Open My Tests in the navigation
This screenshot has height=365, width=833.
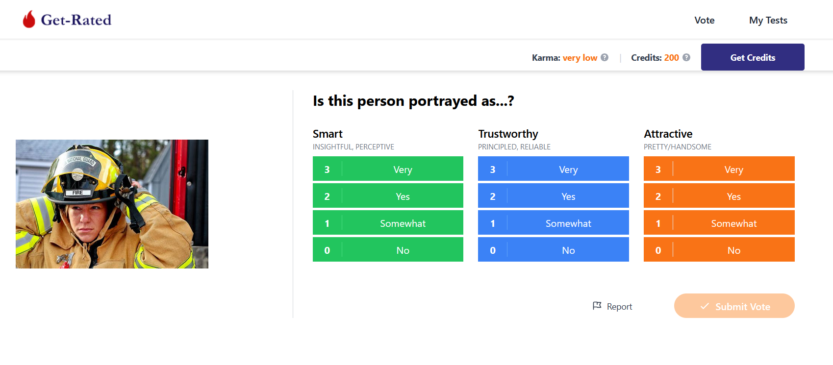coord(768,20)
